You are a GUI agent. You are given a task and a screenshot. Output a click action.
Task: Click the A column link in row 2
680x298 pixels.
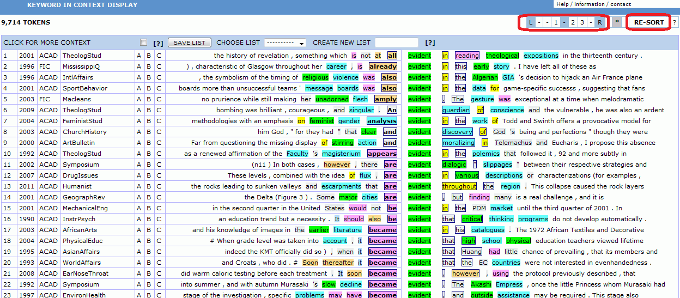tap(139, 66)
